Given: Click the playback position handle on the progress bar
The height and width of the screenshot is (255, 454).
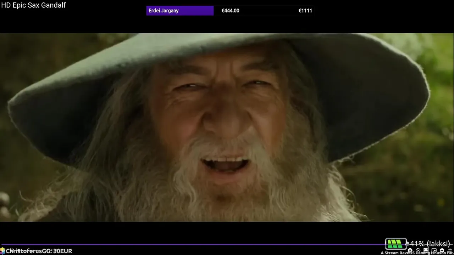Looking at the screenshot, I should click(407, 244).
